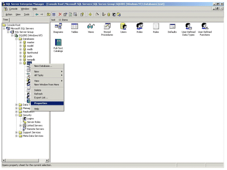Expand the Northwind database node
The image size is (227, 170).
[20, 53]
